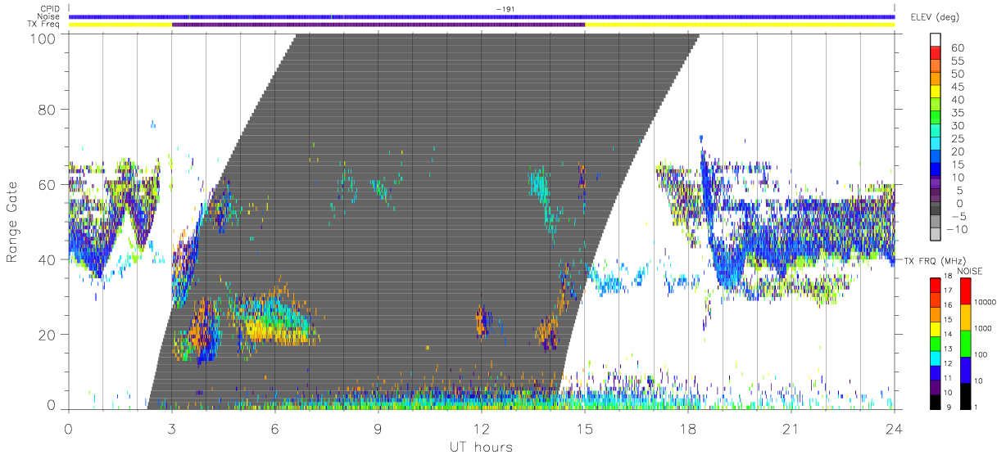Click the '15' tick on UT hours axis
Screen dimensions: 1006x464
[585, 428]
